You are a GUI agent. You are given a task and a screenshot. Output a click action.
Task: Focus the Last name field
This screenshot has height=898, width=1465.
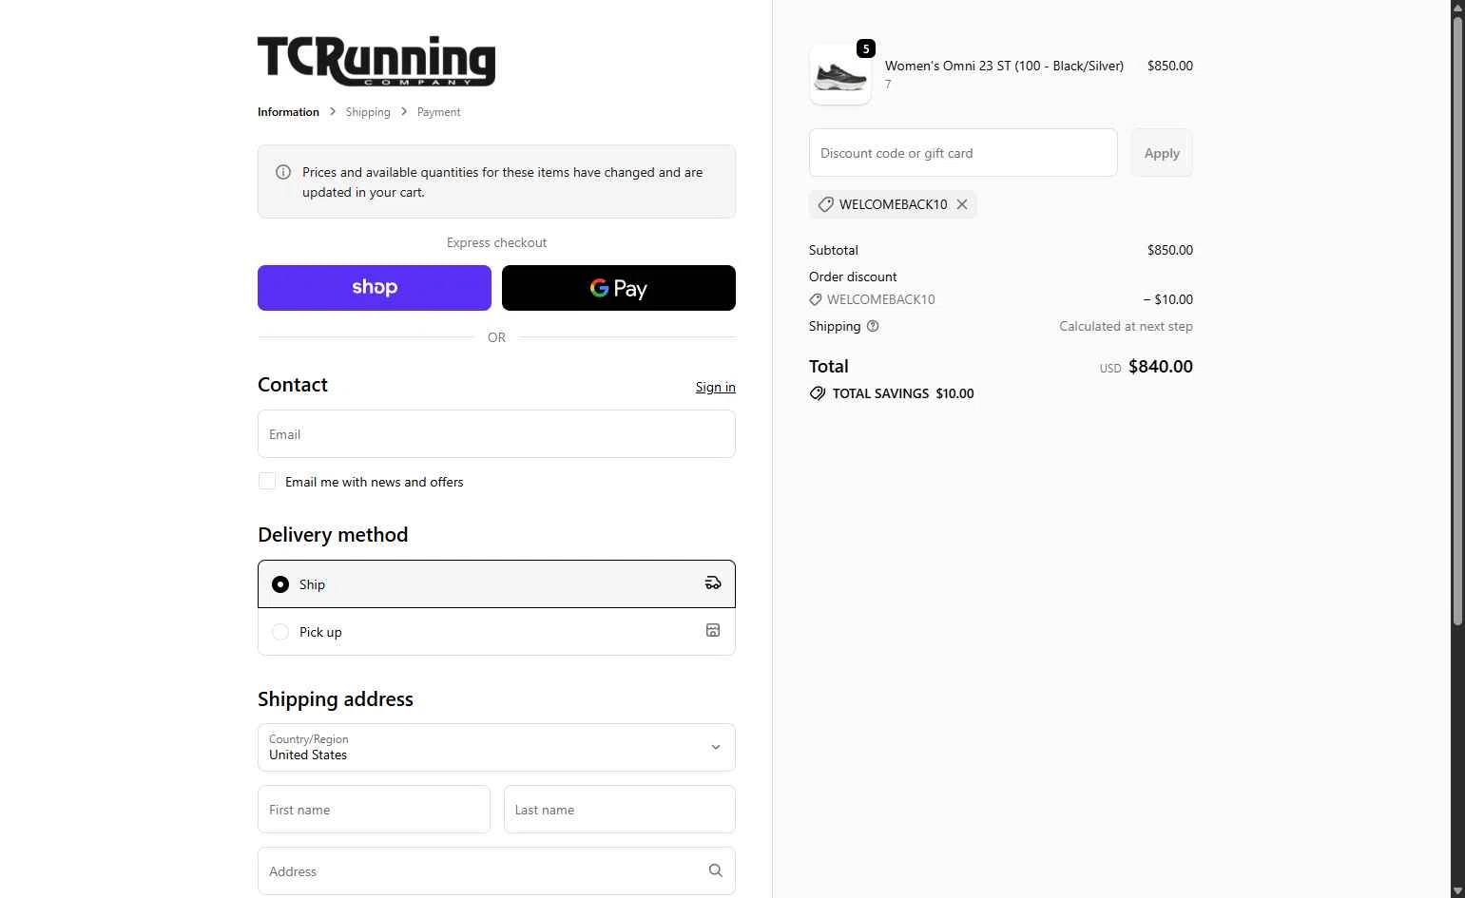pyautogui.click(x=620, y=810)
